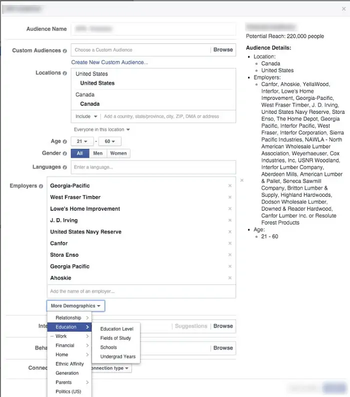350x397 pixels.
Task: Remove Stora Enso employer
Action: click(x=230, y=255)
